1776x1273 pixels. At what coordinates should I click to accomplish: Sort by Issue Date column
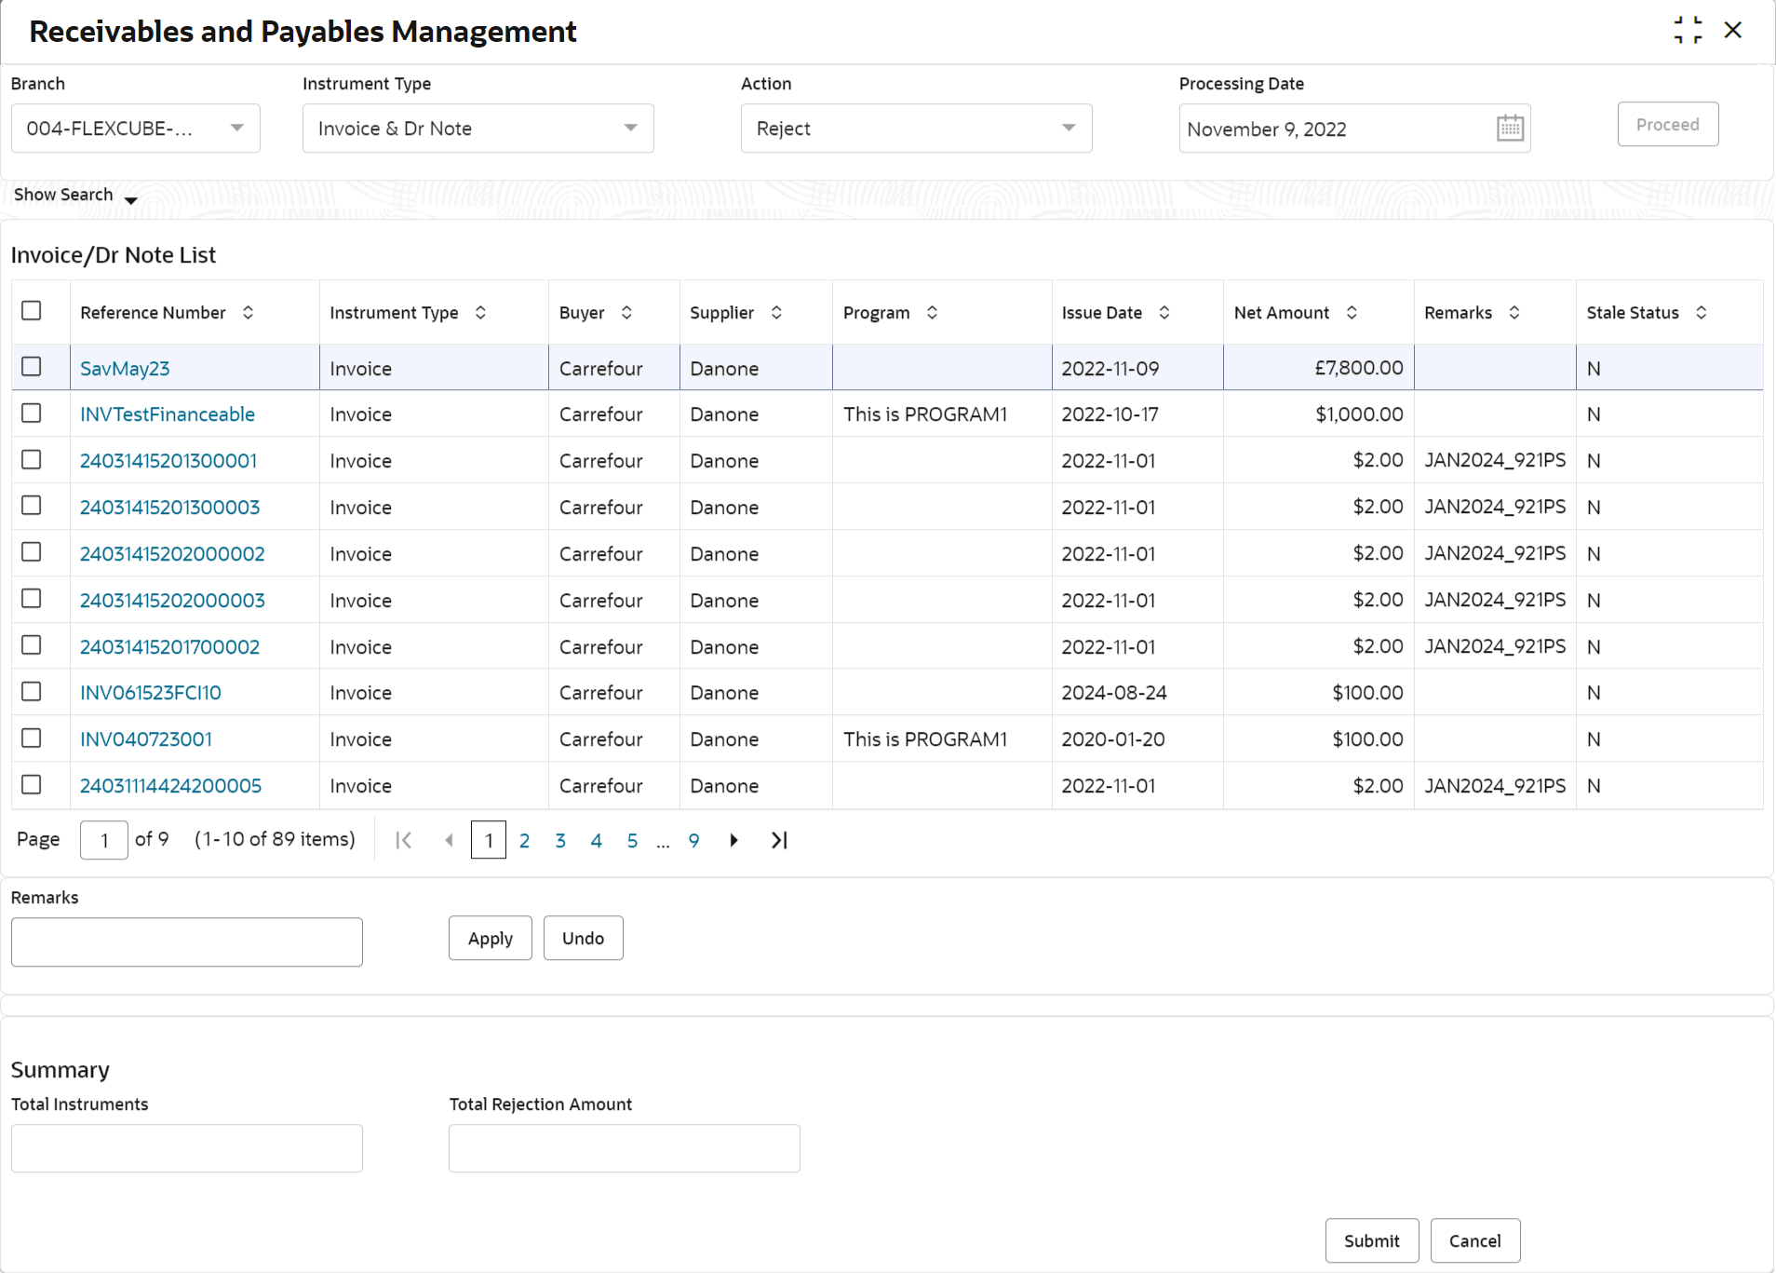click(1164, 313)
